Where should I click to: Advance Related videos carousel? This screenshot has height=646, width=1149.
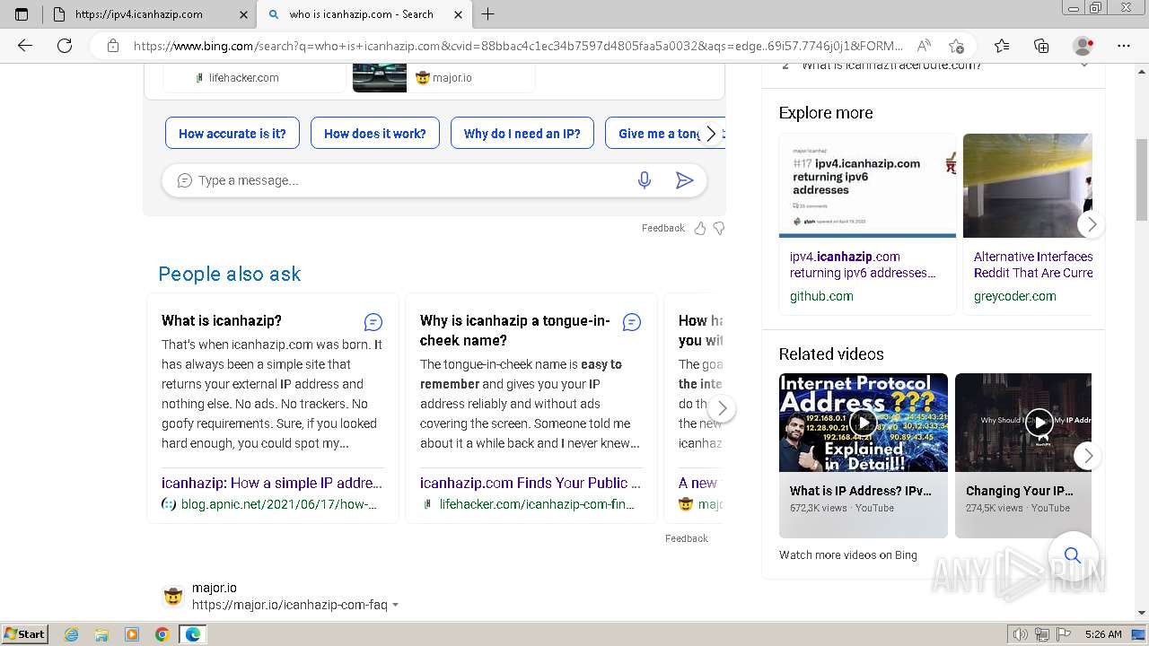(1088, 456)
